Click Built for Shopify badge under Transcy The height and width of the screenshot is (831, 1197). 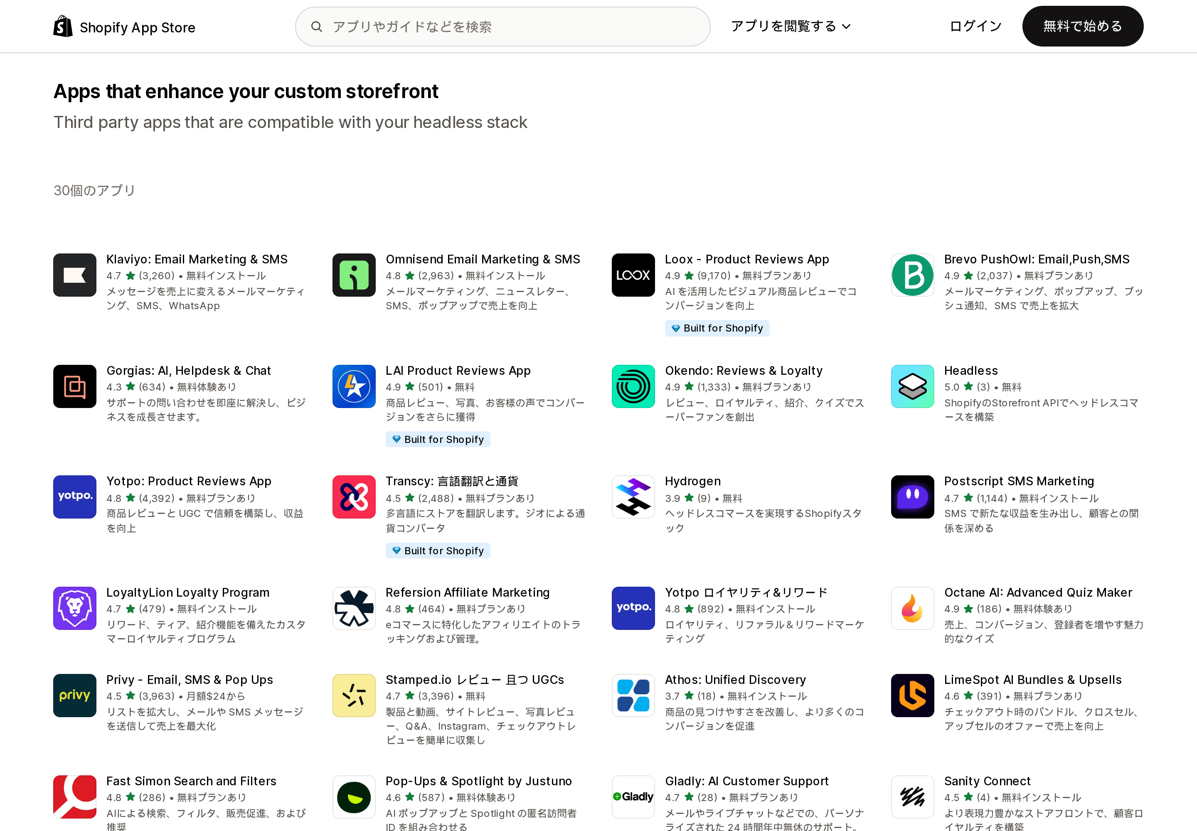(438, 551)
